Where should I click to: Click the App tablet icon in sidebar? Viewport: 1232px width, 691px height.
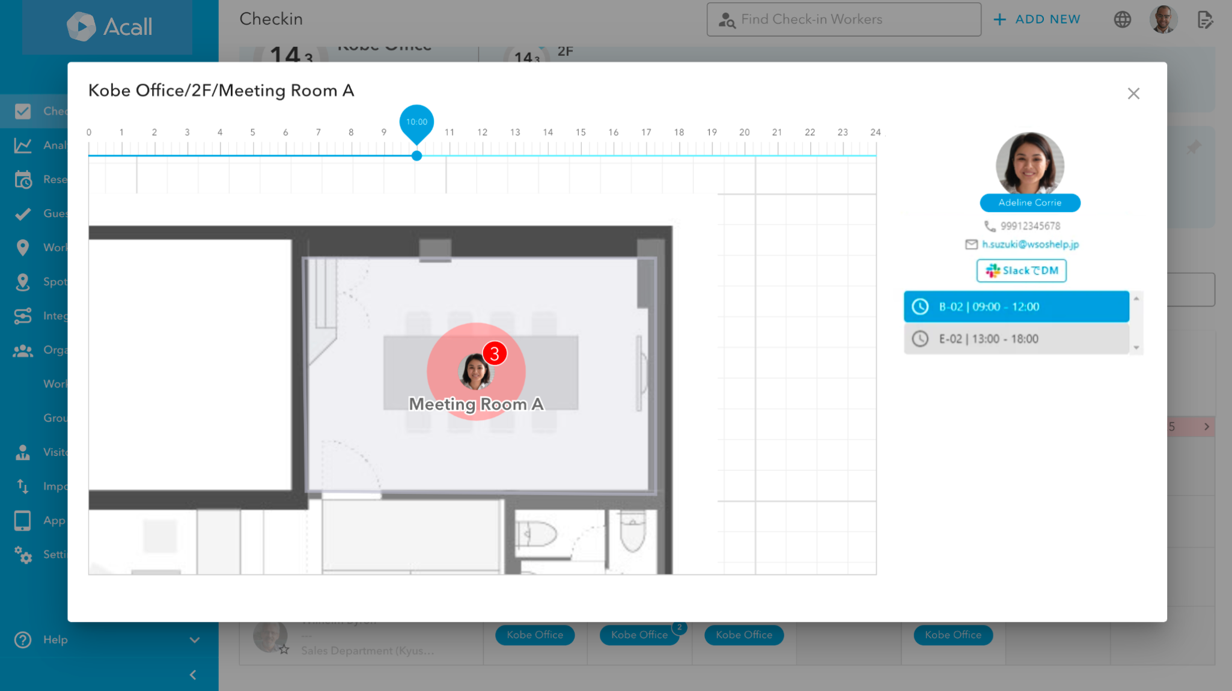(x=23, y=520)
